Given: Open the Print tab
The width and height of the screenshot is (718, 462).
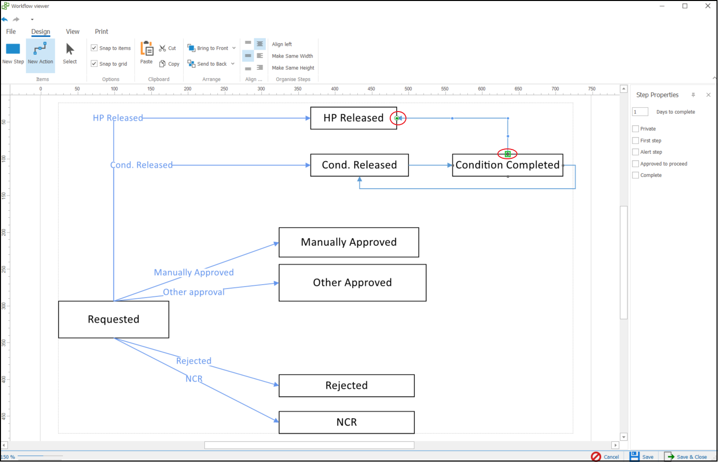Looking at the screenshot, I should point(102,31).
